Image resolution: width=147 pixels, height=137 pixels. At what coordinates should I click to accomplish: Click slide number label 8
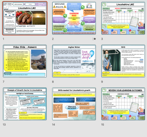53,82
